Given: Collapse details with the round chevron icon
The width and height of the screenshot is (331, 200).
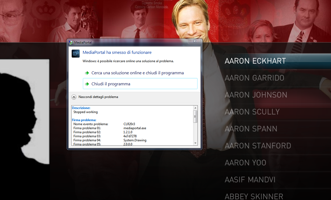Looking at the screenshot, I should pos(74,97).
